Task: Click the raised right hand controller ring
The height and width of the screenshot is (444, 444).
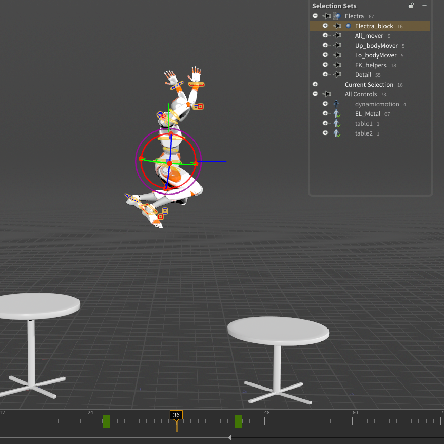Action: (x=196, y=84)
